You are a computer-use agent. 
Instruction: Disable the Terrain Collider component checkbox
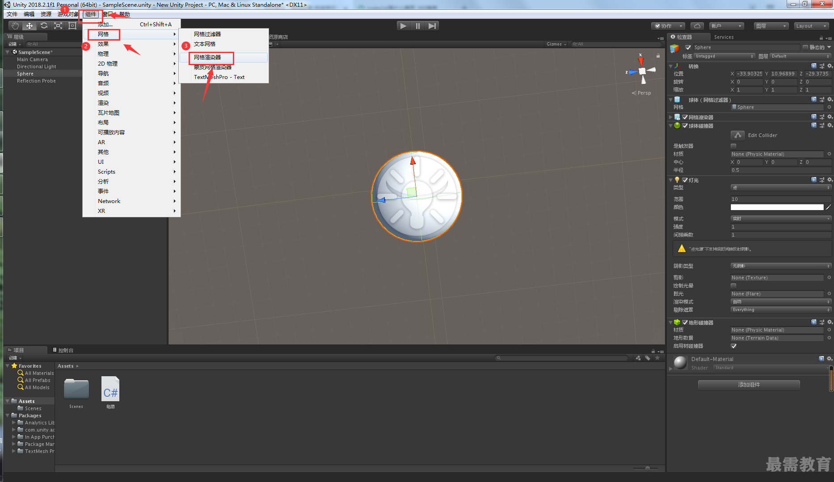pos(685,323)
